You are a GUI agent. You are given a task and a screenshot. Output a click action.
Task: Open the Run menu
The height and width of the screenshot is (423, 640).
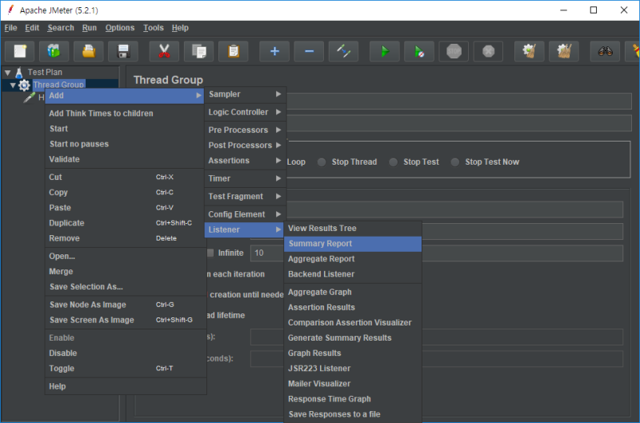[x=90, y=28]
